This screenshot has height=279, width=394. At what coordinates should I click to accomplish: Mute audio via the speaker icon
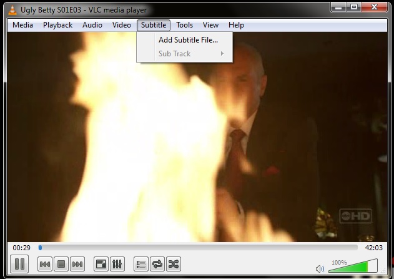[320, 268]
